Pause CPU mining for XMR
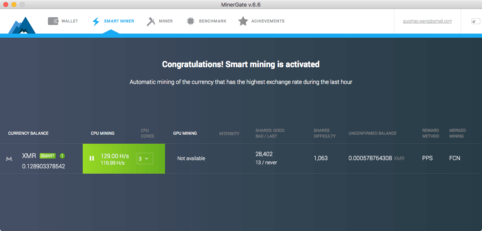Viewport: 482px width, 231px height. (x=92, y=158)
